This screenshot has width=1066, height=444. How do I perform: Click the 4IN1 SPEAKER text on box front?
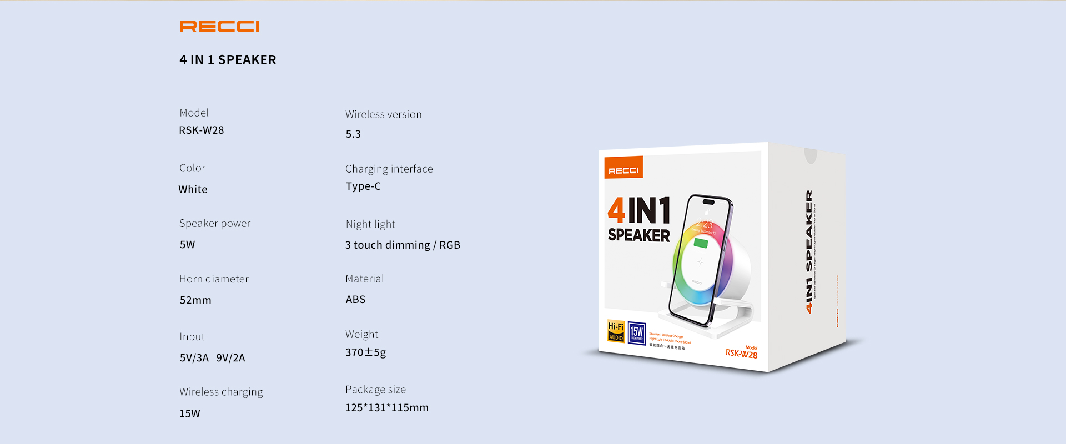tap(639, 219)
